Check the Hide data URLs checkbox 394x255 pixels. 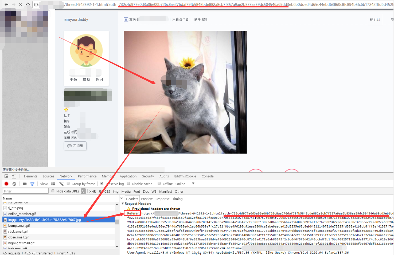53,191
